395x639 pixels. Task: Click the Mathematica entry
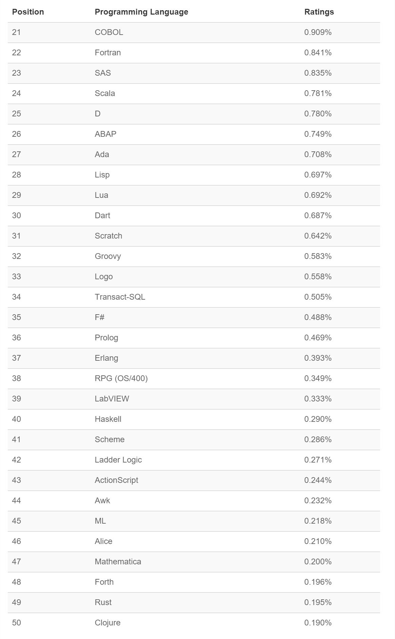tap(118, 562)
